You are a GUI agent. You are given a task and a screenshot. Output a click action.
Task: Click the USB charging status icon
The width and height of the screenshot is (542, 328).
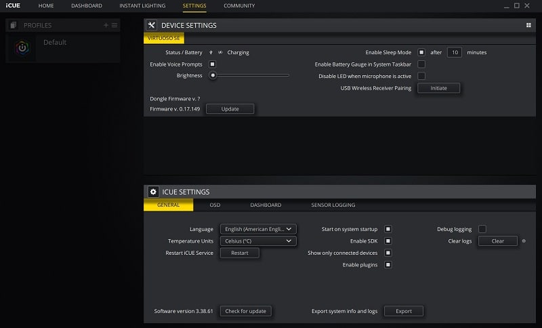tap(211, 53)
